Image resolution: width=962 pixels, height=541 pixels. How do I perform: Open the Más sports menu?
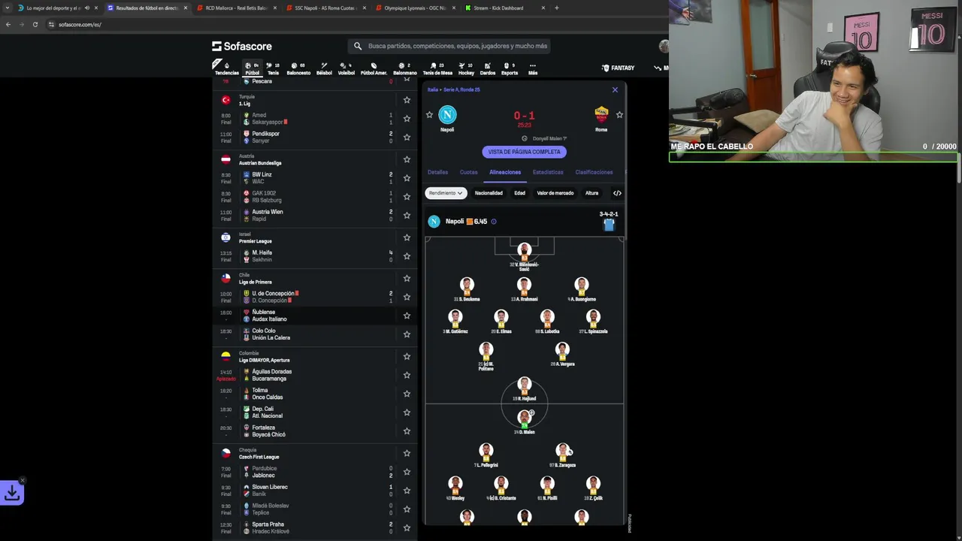click(533, 68)
